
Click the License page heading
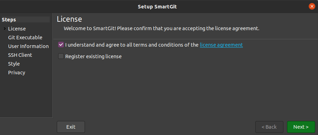[x=69, y=19]
